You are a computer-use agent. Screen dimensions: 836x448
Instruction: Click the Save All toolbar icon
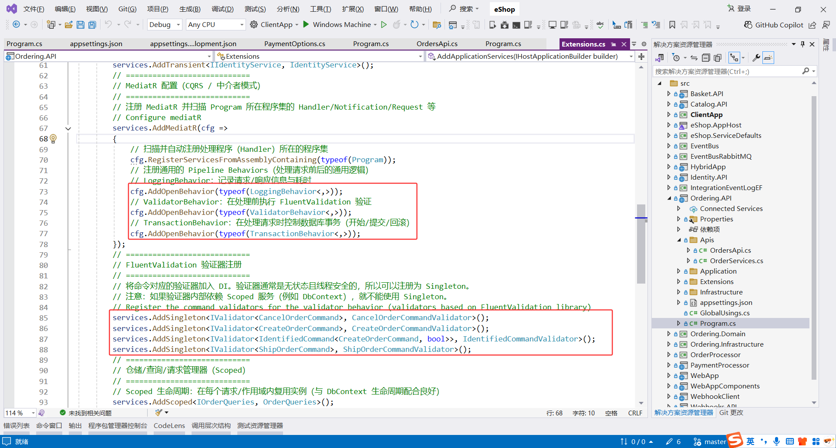coord(92,25)
